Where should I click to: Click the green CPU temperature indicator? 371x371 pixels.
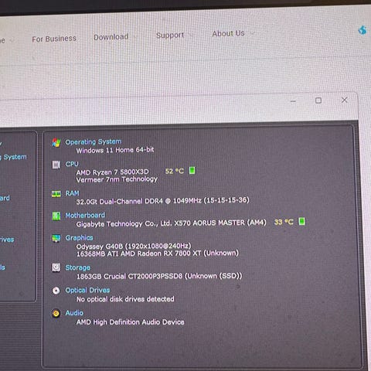point(192,170)
